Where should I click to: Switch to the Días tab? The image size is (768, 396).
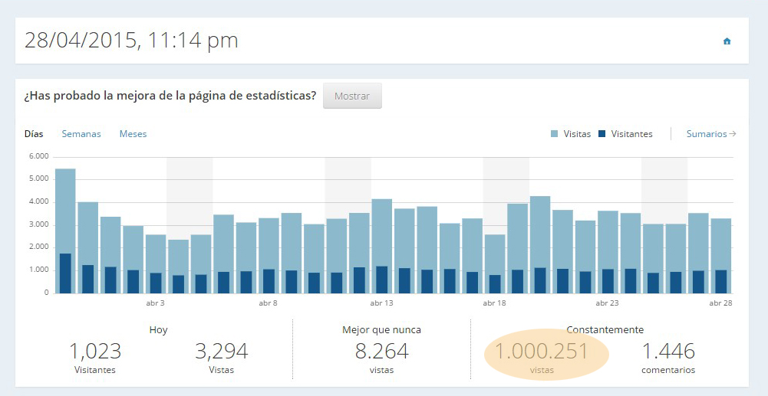coord(34,134)
